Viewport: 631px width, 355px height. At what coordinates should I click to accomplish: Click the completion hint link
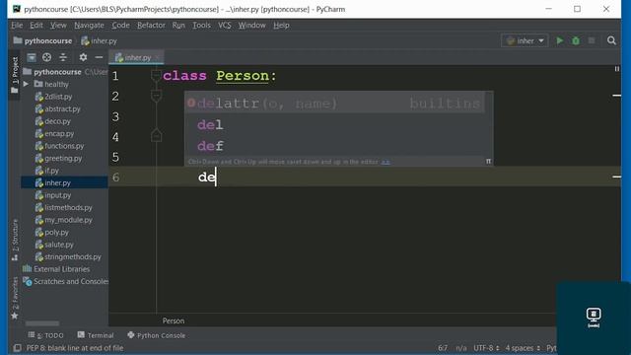(386, 162)
